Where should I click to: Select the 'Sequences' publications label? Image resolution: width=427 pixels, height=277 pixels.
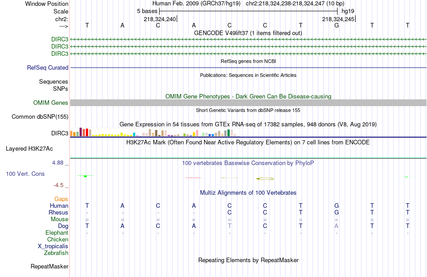pyautogui.click(x=53, y=81)
